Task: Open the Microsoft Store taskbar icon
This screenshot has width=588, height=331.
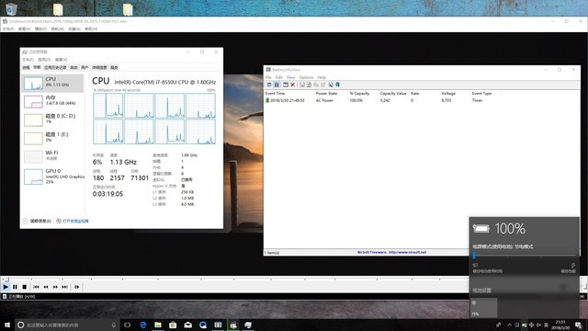Action: (173, 325)
